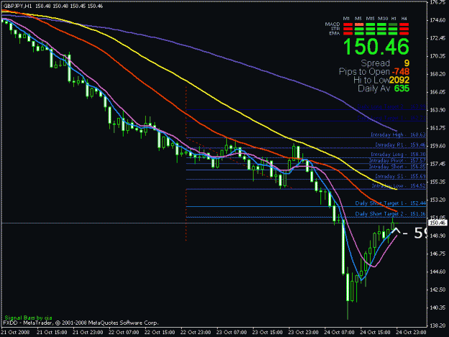Click the 23 Oct 23:00 time label
The height and width of the screenshot is (337, 449).
click(x=303, y=333)
